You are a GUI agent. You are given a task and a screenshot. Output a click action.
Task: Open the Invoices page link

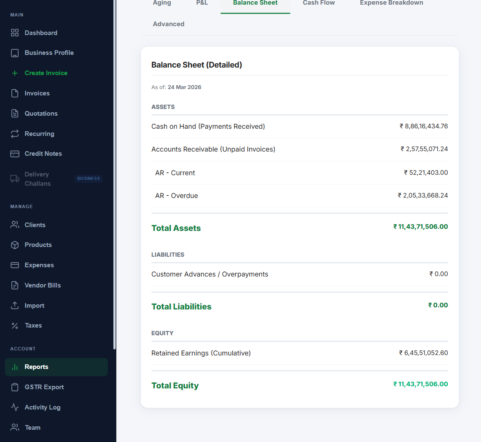pos(37,93)
